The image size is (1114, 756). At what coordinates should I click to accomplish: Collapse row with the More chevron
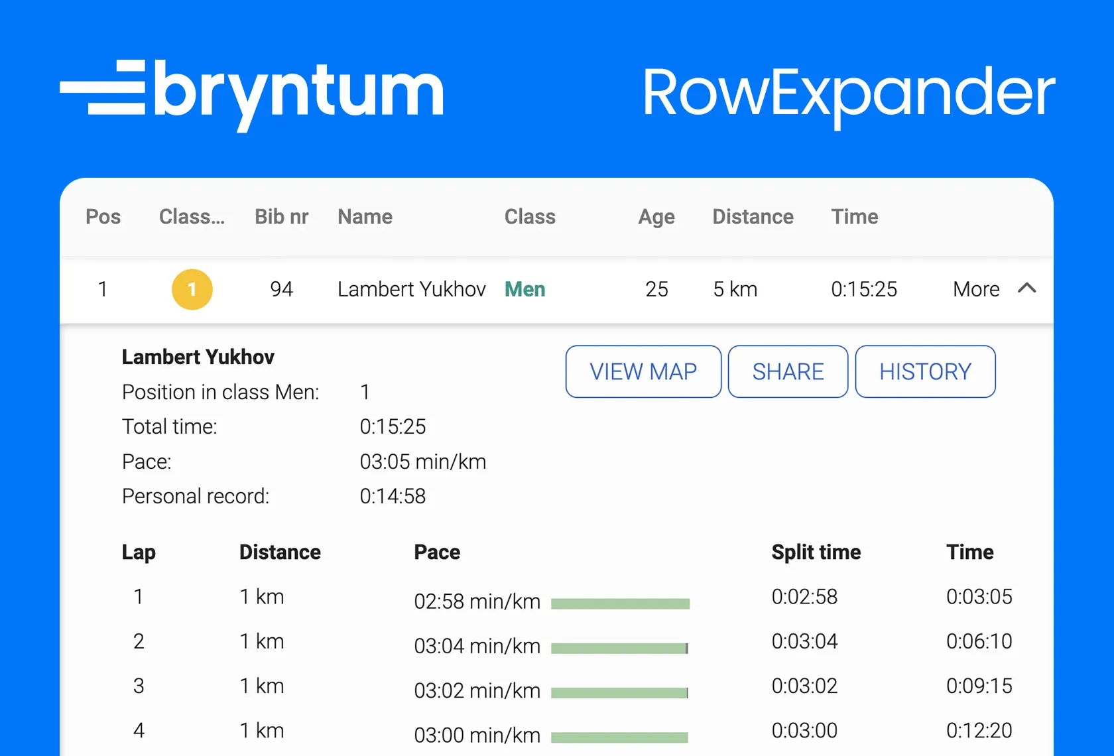[1027, 288]
